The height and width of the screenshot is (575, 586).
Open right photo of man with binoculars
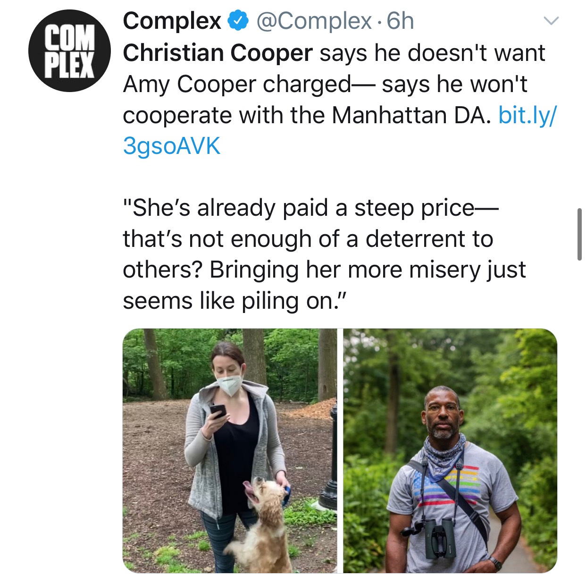pyautogui.click(x=450, y=450)
